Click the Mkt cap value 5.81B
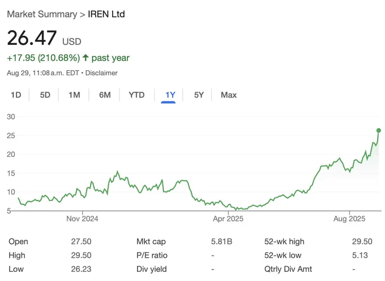Screen dimensions: 385x281 (221, 241)
